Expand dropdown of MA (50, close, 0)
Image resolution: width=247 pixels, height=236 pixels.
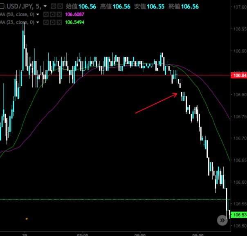(x=38, y=14)
